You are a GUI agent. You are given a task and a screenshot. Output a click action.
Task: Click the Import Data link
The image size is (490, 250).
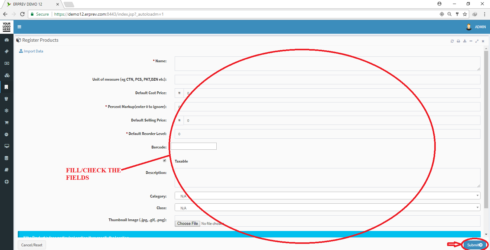(31, 51)
